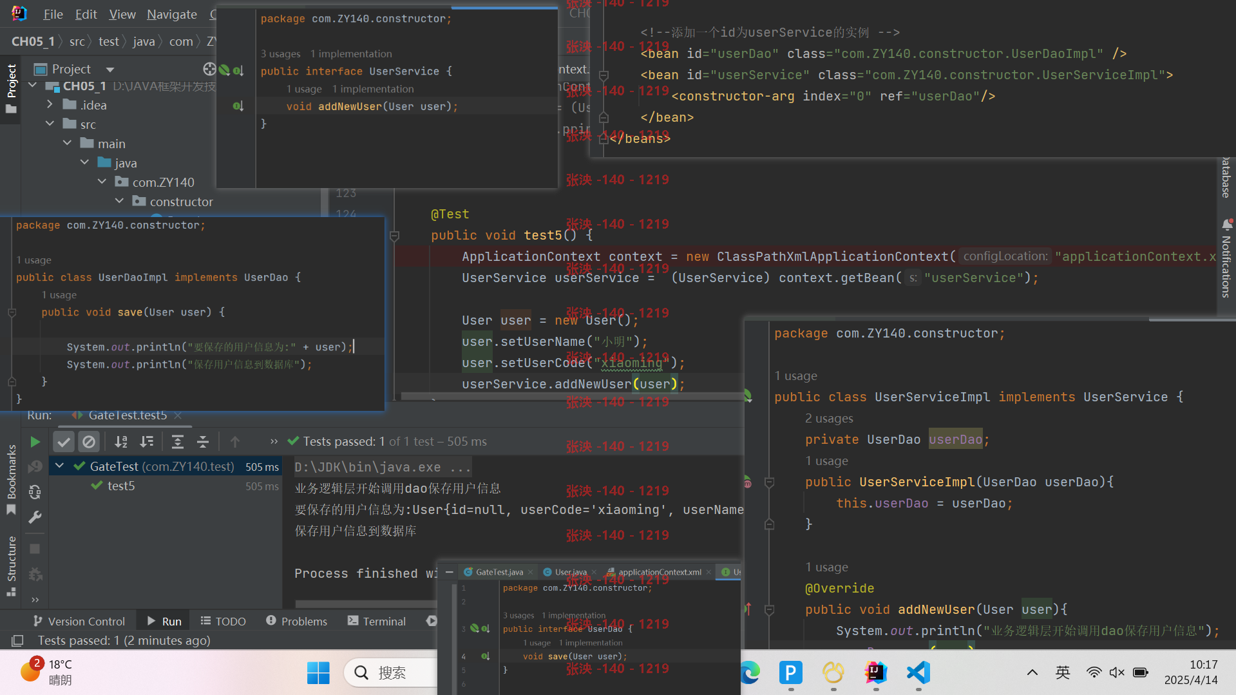1236x695 pixels.
Task: Collapse GateTest node in test results
Action: click(x=60, y=466)
